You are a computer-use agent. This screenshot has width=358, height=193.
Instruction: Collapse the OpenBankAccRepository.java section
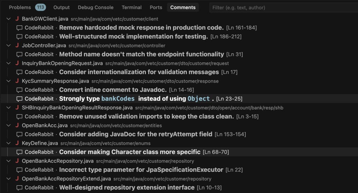[8, 161]
